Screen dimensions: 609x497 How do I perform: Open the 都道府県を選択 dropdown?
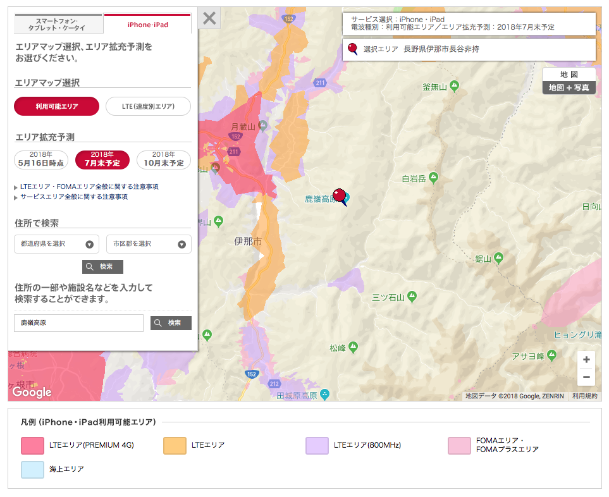coord(57,244)
